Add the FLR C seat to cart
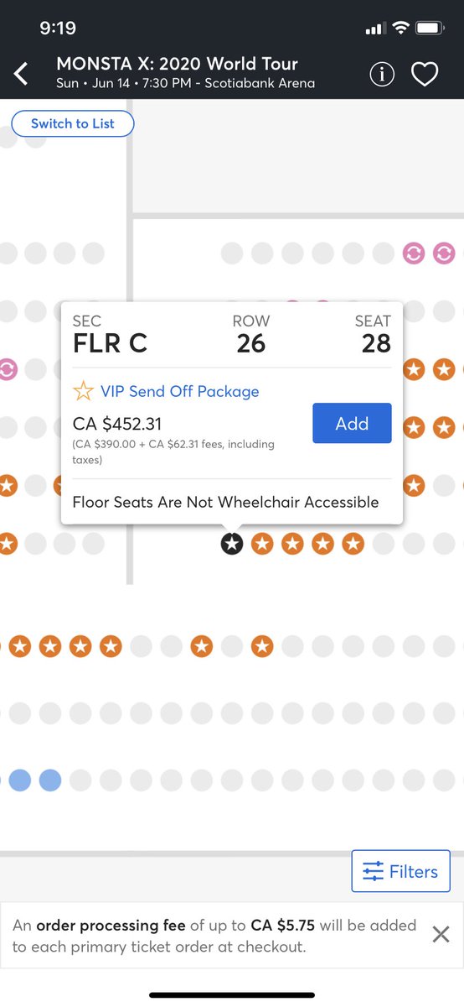 coord(352,423)
